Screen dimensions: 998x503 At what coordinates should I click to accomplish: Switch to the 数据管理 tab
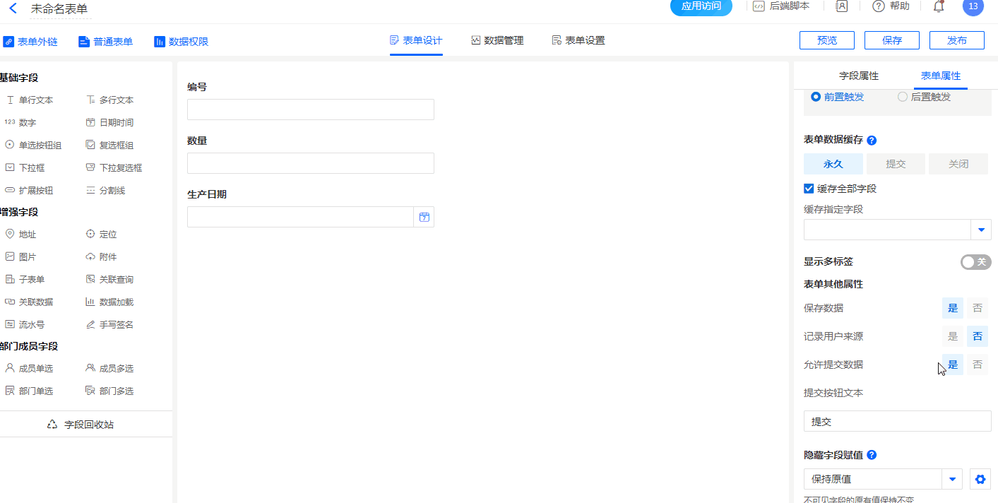point(497,41)
